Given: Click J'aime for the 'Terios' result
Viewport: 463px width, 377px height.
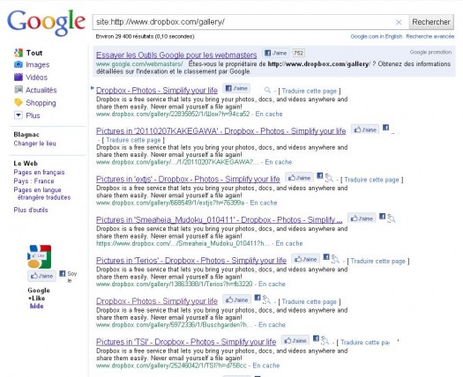Looking at the screenshot, I should (x=306, y=259).
